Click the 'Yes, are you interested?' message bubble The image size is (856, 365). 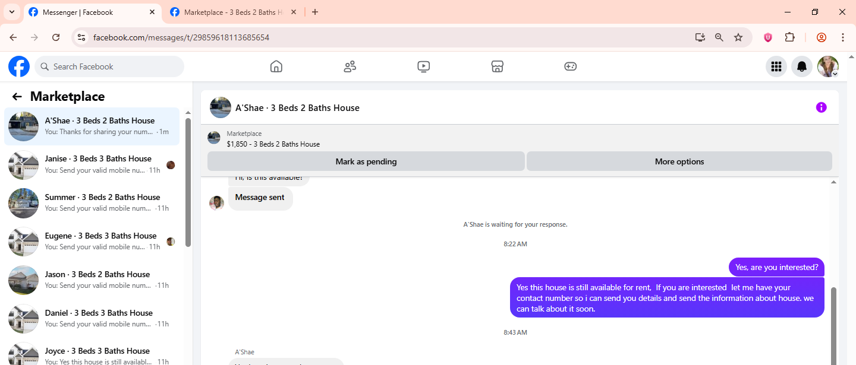(776, 267)
